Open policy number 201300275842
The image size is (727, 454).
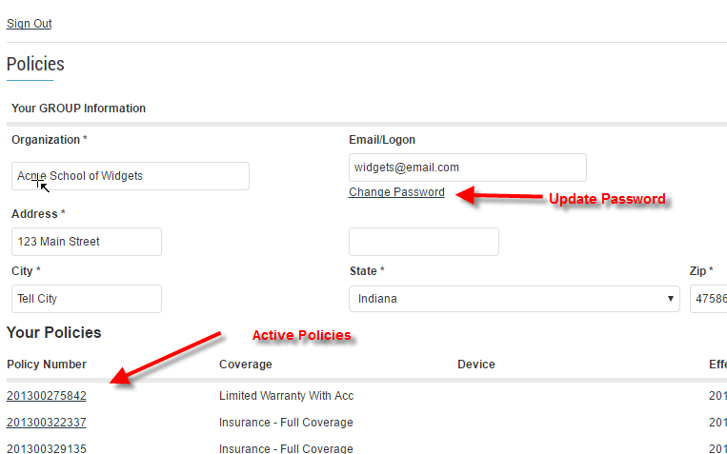[x=47, y=396]
